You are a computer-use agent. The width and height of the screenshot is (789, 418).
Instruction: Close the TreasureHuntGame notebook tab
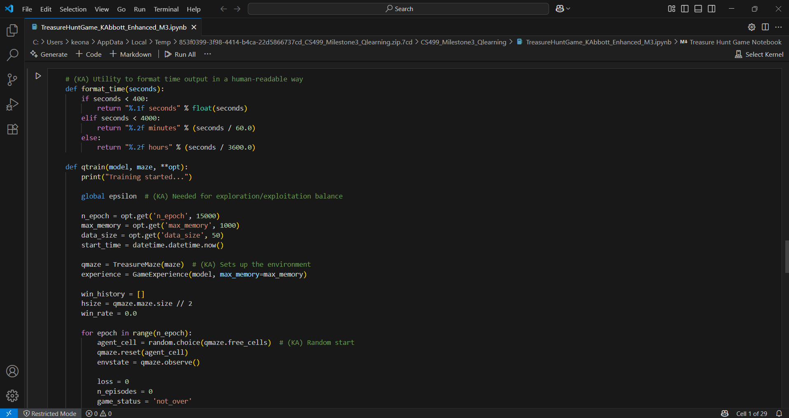pyautogui.click(x=194, y=27)
